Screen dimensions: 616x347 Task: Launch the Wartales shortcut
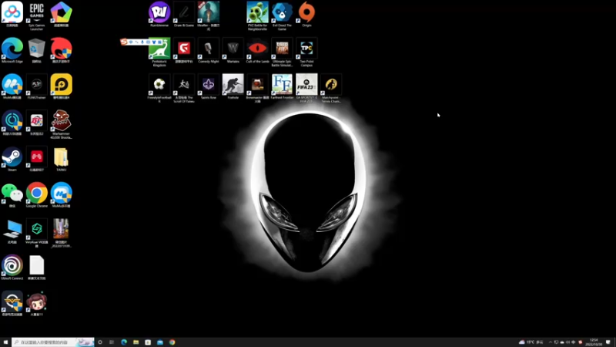tap(233, 50)
